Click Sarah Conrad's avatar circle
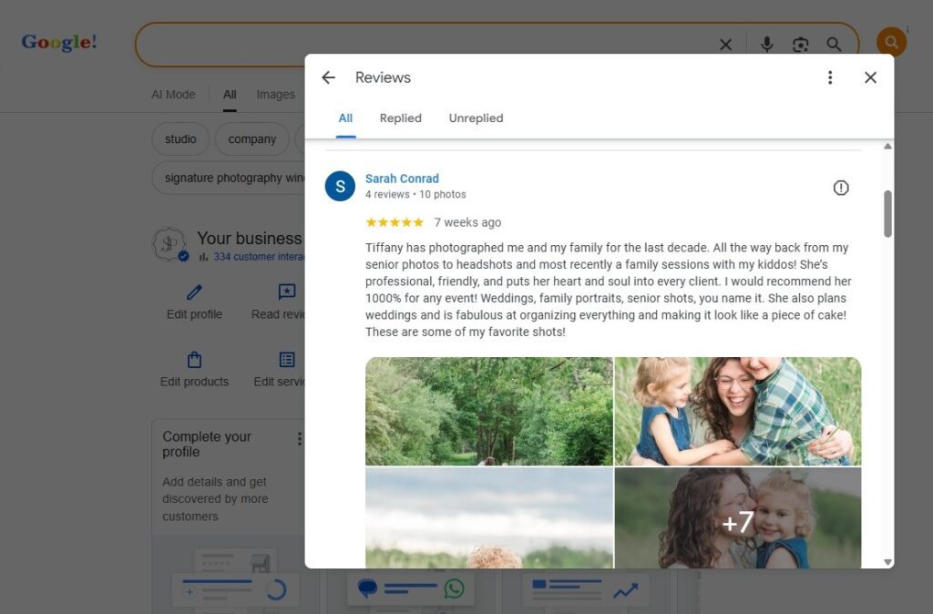This screenshot has width=933, height=614. 340,186
